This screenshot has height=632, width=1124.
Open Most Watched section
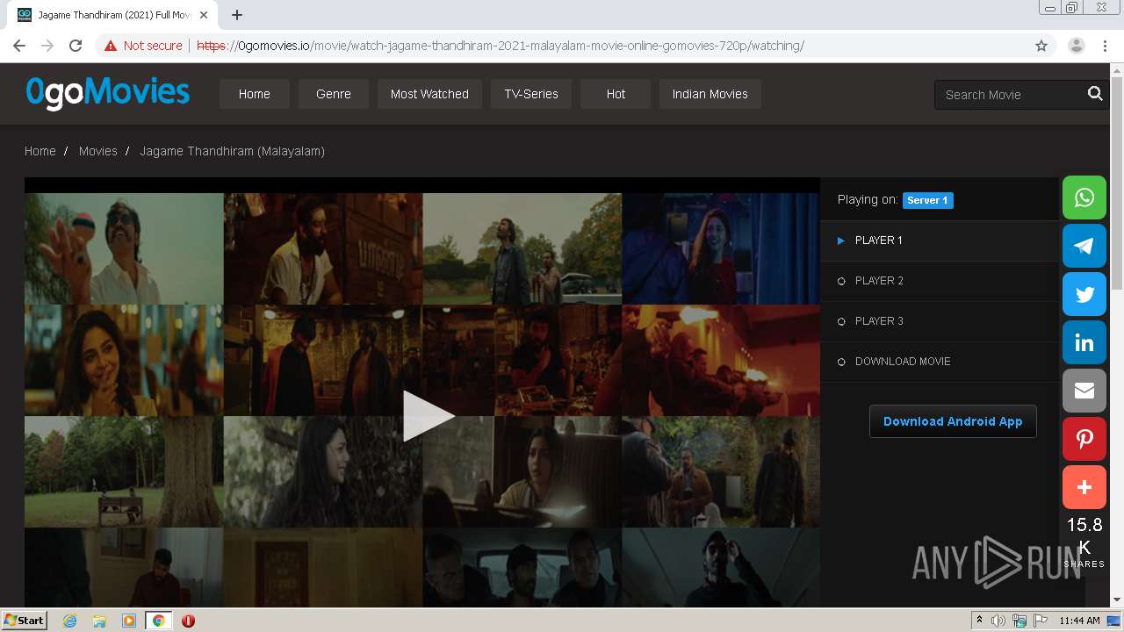(429, 94)
